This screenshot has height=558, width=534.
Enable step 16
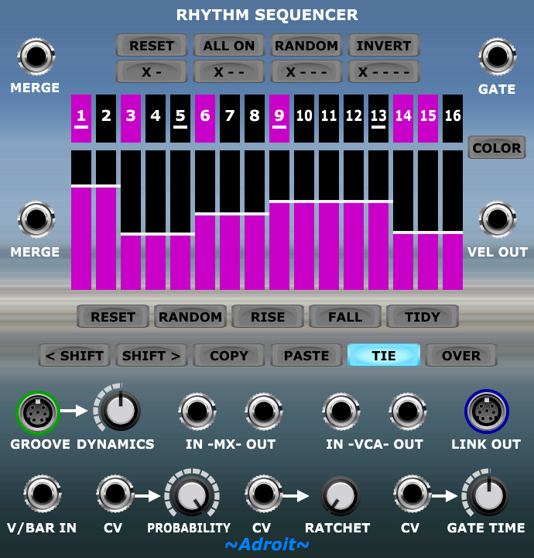pos(453,119)
